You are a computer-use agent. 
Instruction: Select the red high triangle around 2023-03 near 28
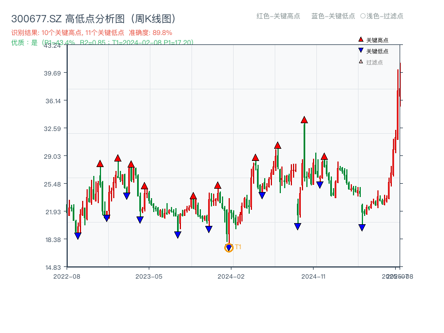pos(131,164)
